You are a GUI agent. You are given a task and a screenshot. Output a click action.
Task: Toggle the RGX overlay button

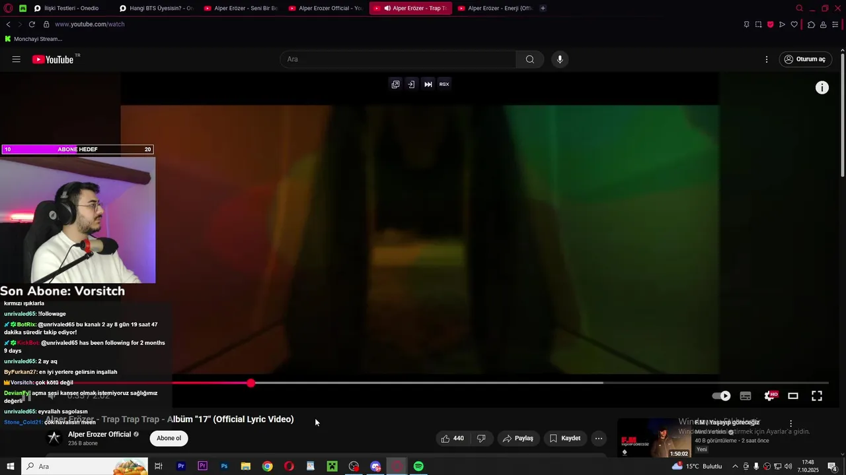(x=444, y=84)
